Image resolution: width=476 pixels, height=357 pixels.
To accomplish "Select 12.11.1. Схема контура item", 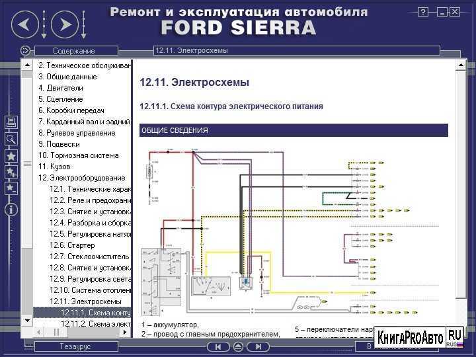I will click(82, 313).
